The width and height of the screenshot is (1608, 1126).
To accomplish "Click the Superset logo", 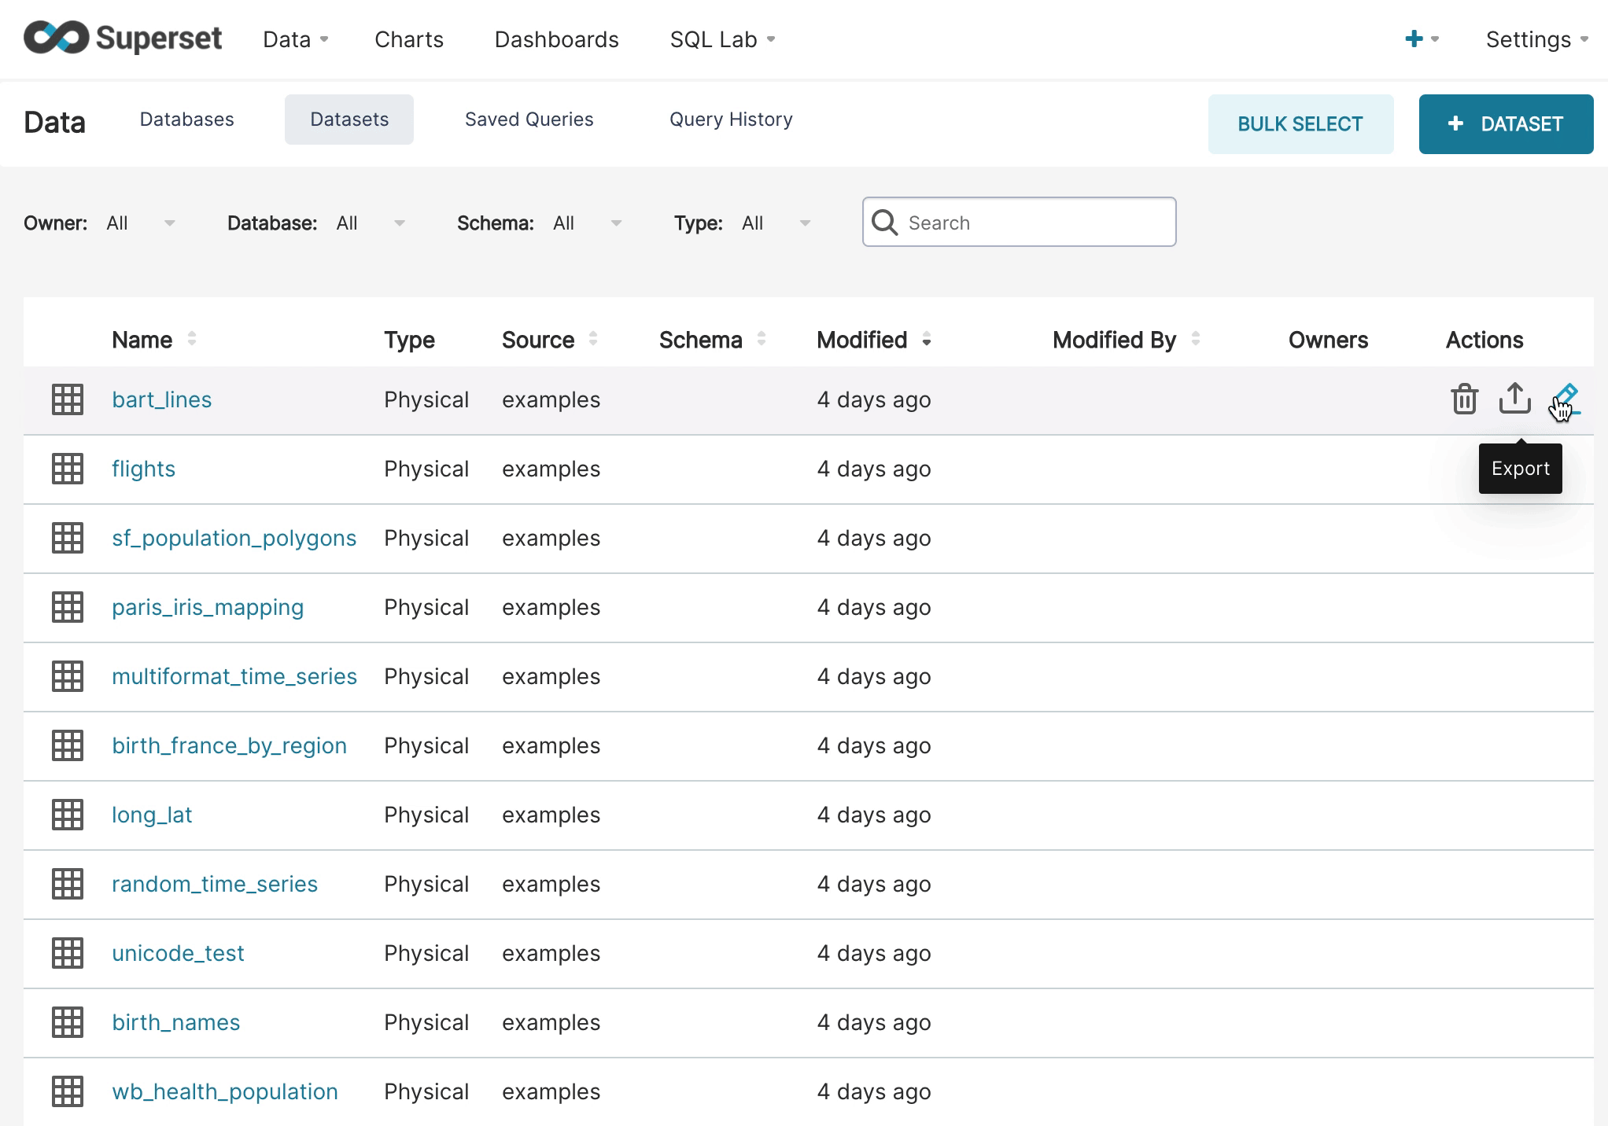I will [x=123, y=38].
